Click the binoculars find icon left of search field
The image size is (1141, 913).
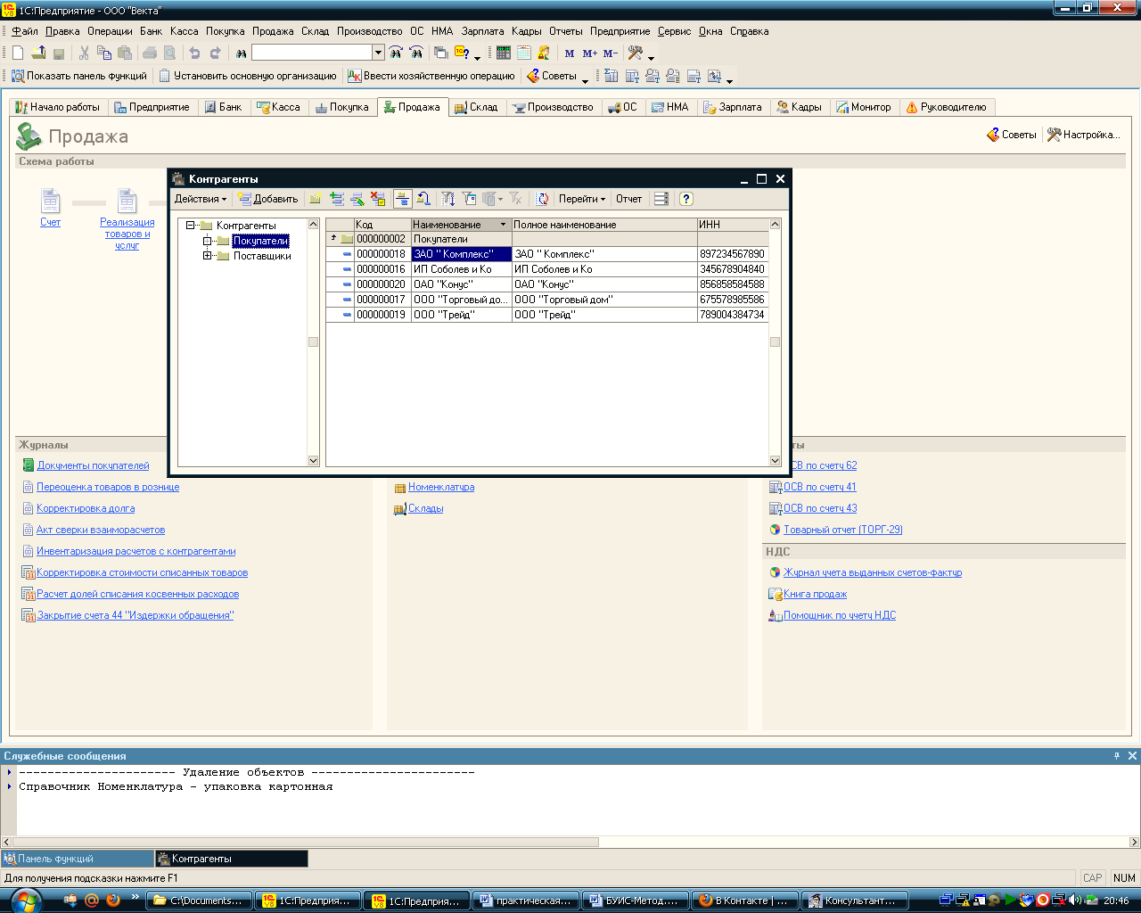point(242,53)
